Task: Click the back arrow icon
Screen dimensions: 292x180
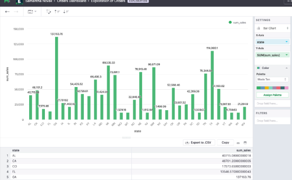Action: pos(7,12)
